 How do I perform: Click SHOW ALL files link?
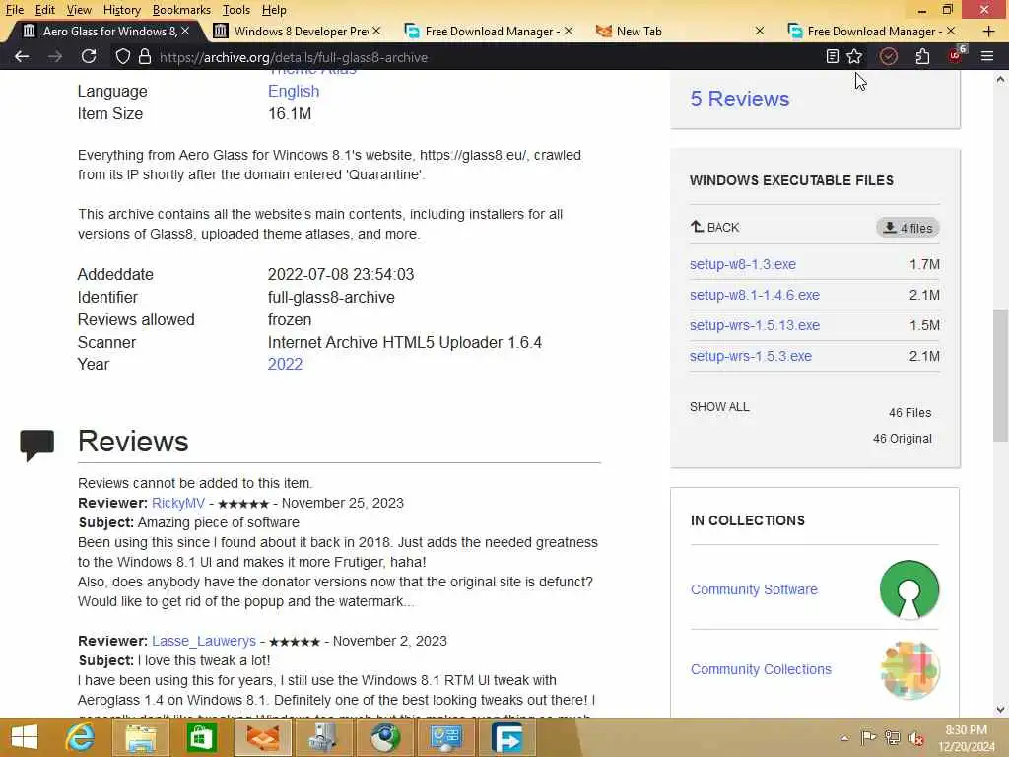[x=719, y=407]
